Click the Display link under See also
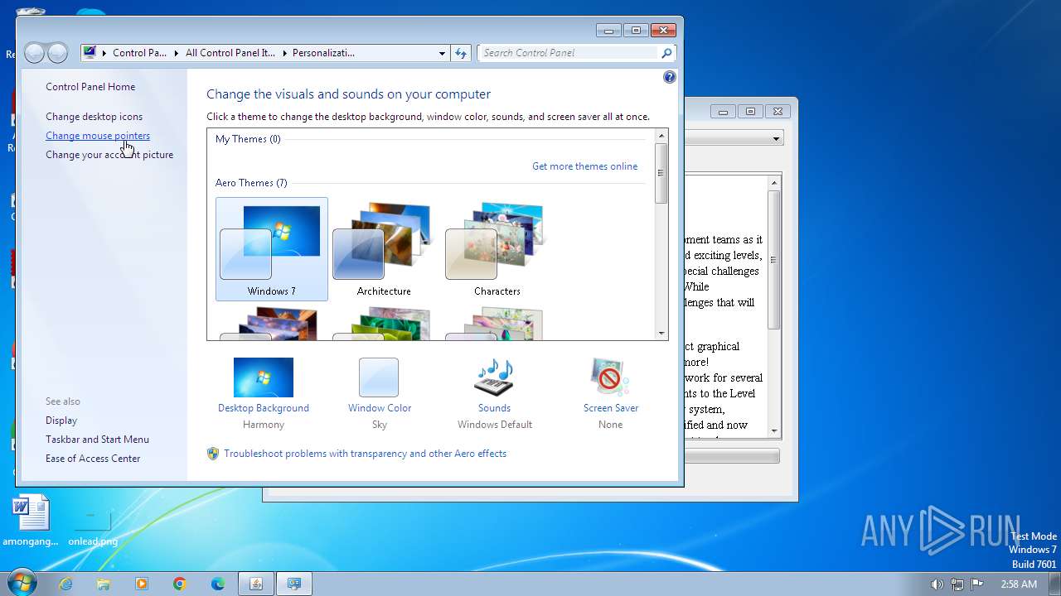This screenshot has height=596, width=1061. (x=61, y=421)
